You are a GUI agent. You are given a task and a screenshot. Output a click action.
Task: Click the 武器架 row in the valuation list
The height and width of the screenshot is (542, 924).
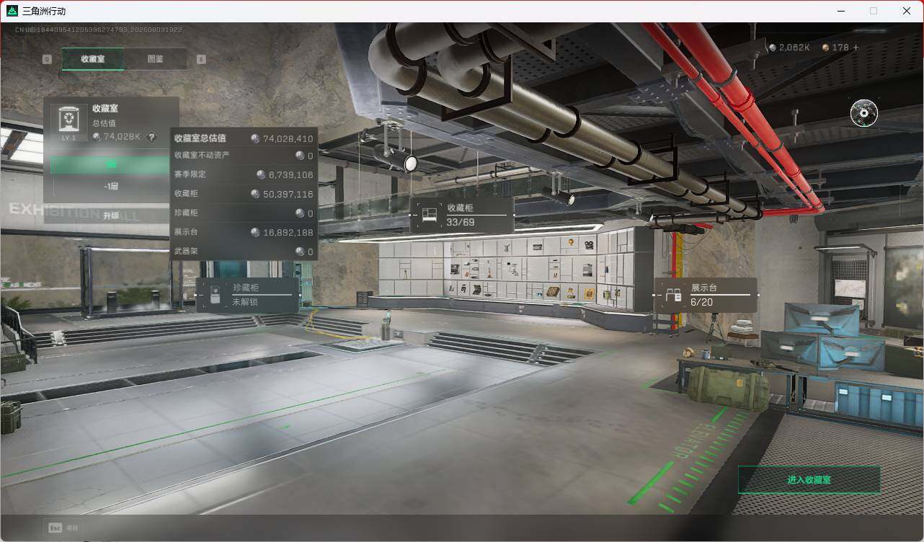[244, 252]
